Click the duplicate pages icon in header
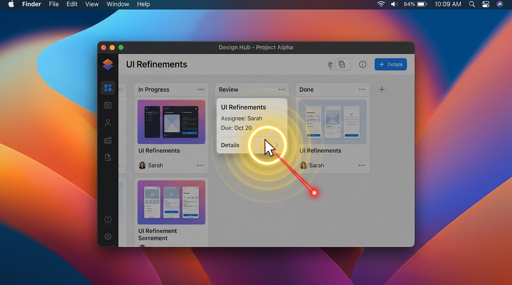Screen dimensions: 512x285 click(343, 64)
